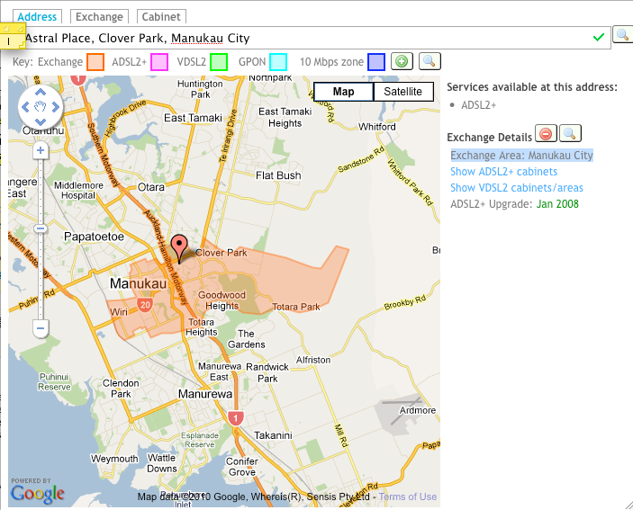Pan the map down

41,121
